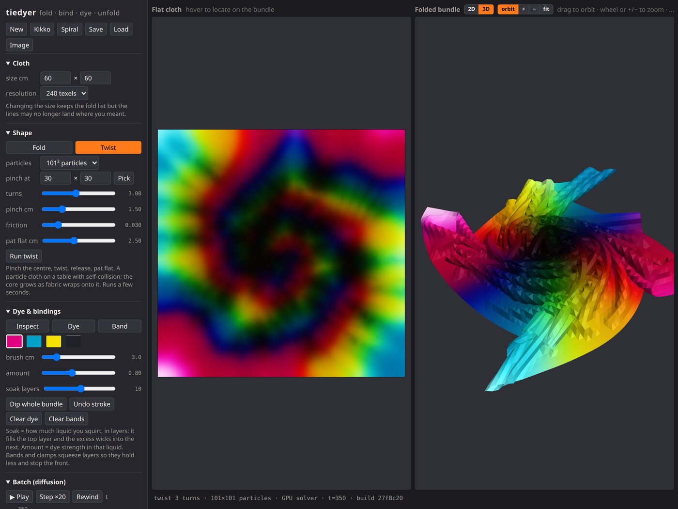Switch folded bundle to 3D view
The image size is (678, 509).
point(486,9)
